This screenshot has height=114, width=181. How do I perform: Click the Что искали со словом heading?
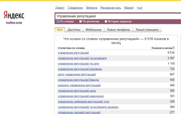(116, 41)
